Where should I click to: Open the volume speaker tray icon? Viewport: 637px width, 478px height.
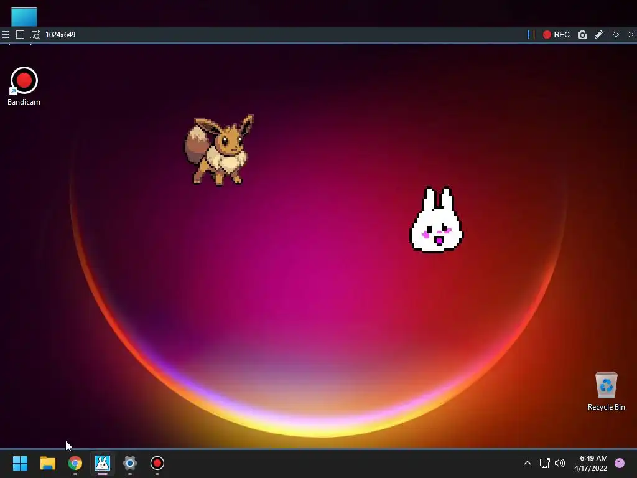tap(560, 463)
